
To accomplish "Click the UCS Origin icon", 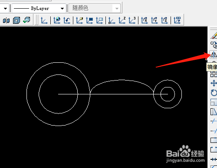I will tap(112, 20).
